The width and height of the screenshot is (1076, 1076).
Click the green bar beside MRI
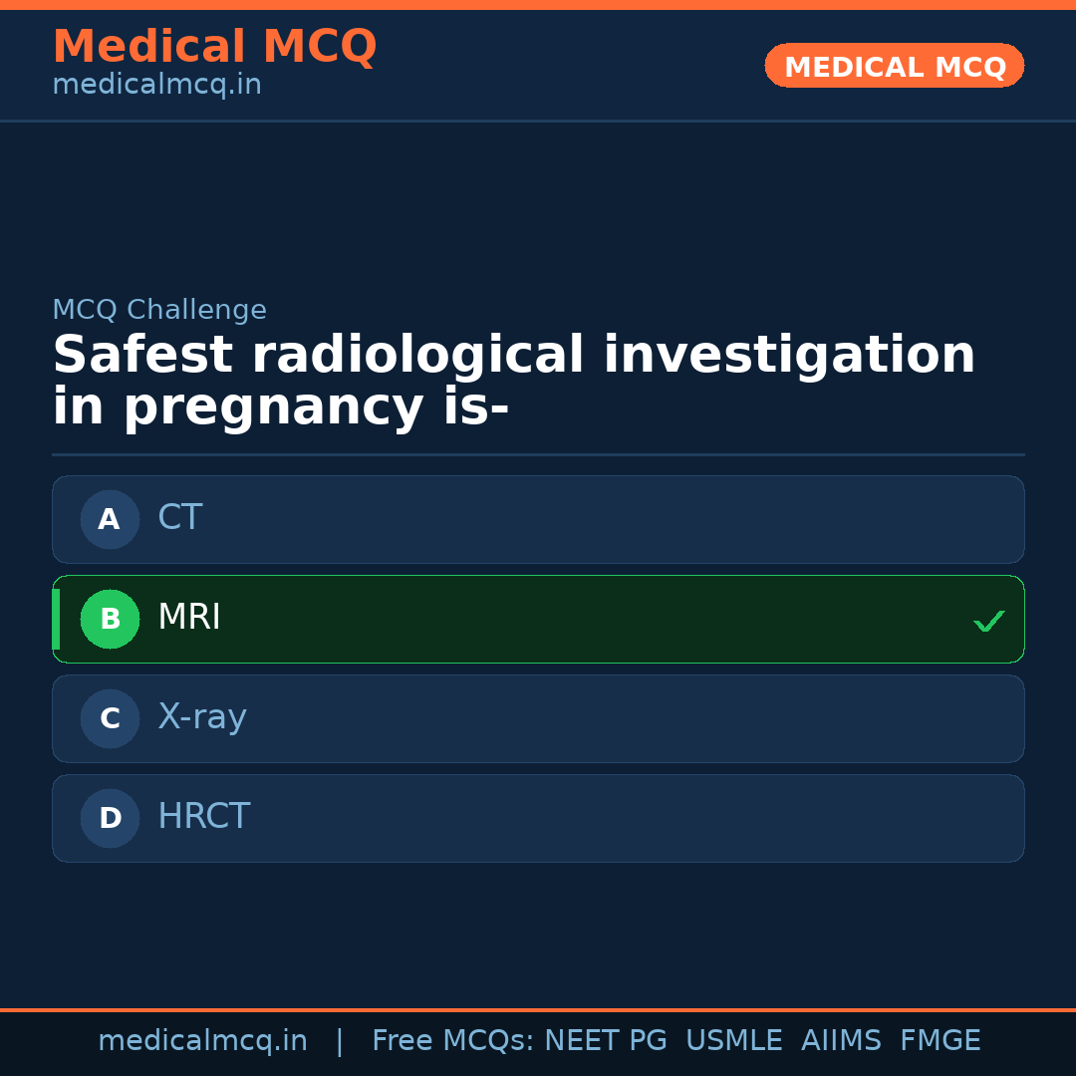(56, 619)
